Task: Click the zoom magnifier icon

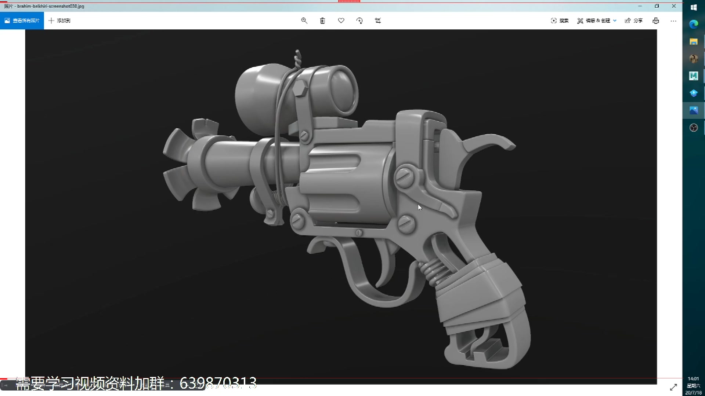Action: tap(304, 21)
